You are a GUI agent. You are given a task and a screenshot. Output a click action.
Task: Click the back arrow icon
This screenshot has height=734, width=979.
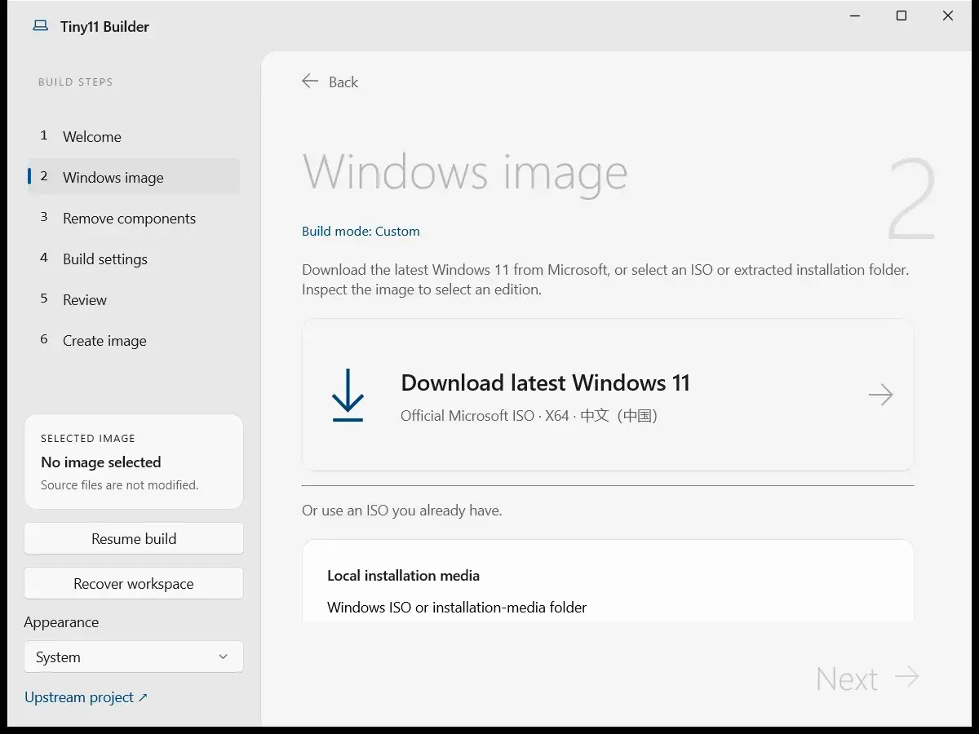[x=310, y=81]
